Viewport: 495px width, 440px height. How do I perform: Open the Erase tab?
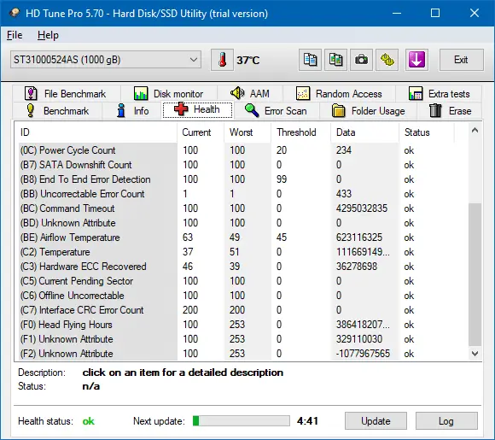coord(450,111)
